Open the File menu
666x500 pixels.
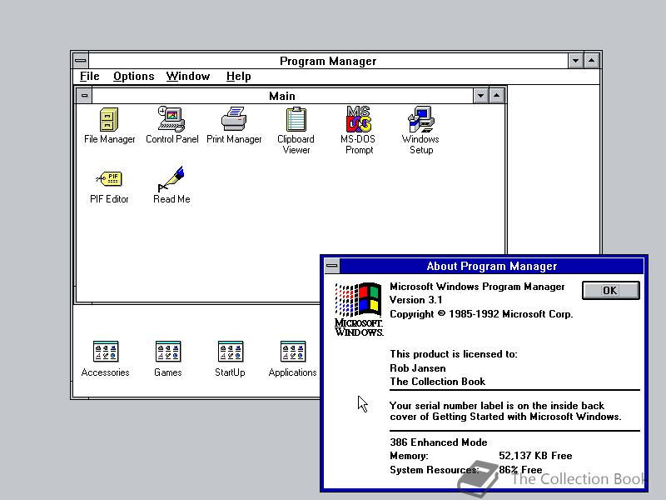click(90, 76)
